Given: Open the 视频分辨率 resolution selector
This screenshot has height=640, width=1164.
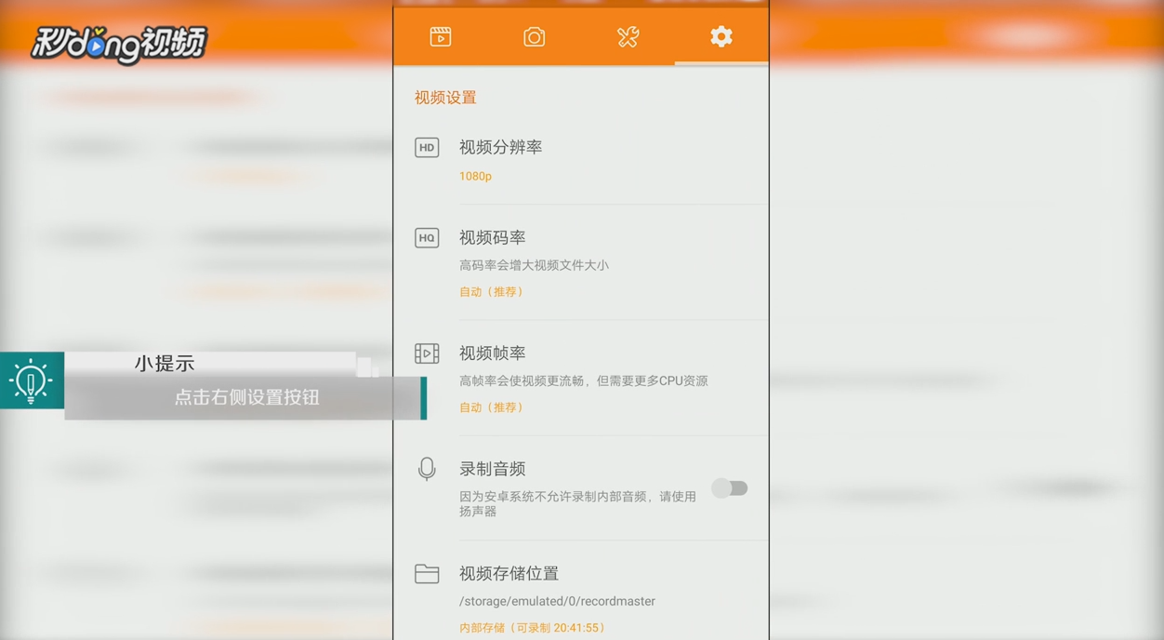Looking at the screenshot, I should (x=500, y=147).
